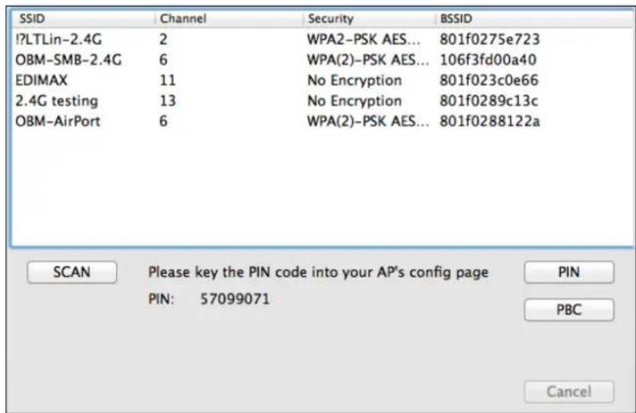Viewport: 636px width, 413px height.
Task: Click the SCAN button
Action: 71,272
